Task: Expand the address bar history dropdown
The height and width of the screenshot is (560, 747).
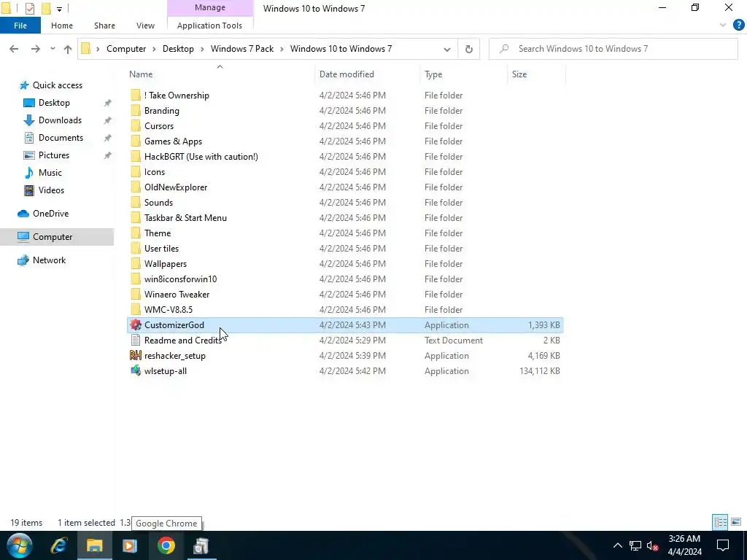Action: tap(447, 49)
